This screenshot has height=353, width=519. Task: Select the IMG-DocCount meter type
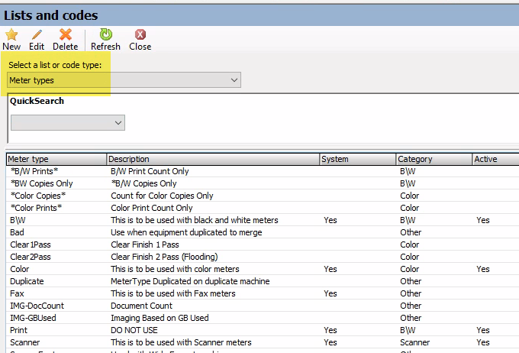[37, 306]
